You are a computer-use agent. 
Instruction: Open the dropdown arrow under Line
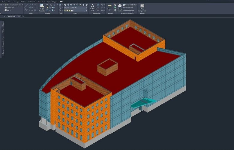(x=26, y=10)
